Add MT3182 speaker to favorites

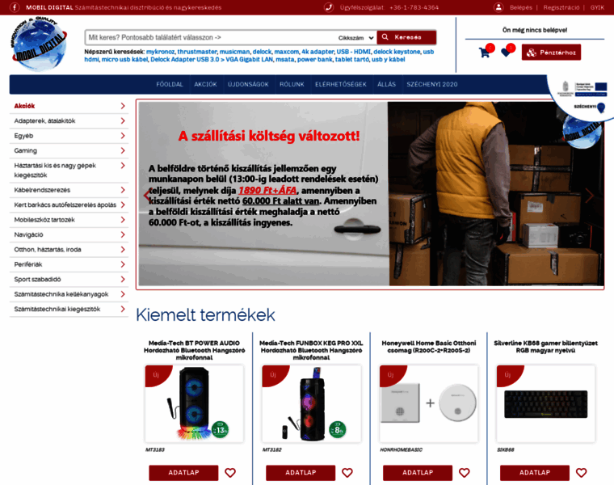pyautogui.click(x=347, y=473)
